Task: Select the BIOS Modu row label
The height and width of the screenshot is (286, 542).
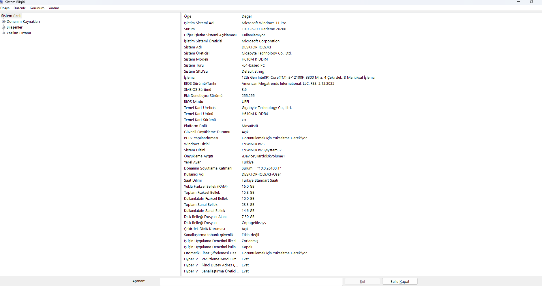Action: pyautogui.click(x=194, y=102)
